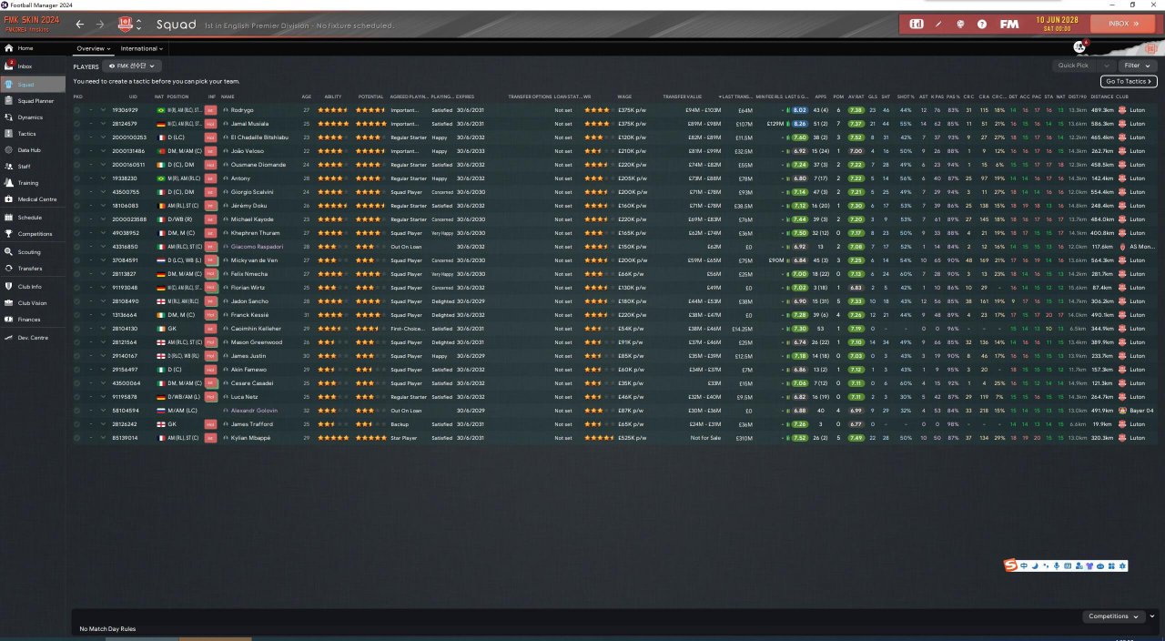Sort by Transfer Value column header
Image resolution: width=1165 pixels, height=641 pixels.
click(x=683, y=97)
